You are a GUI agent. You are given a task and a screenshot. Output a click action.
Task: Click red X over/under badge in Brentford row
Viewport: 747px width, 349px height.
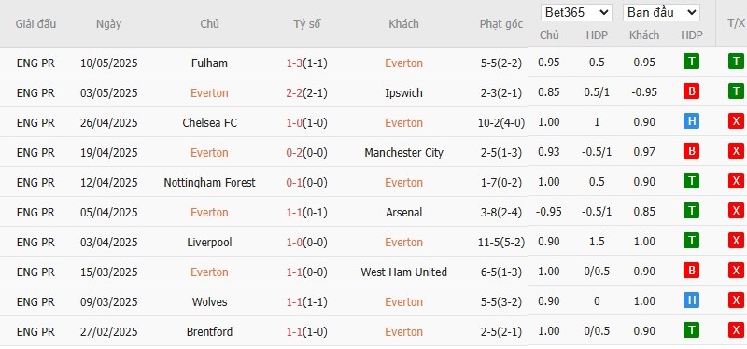click(x=736, y=331)
